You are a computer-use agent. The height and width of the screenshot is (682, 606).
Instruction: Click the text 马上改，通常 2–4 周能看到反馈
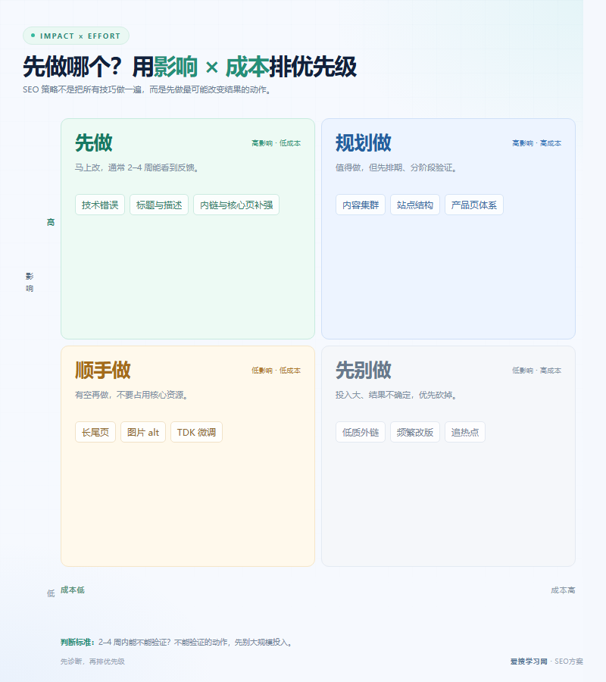[137, 167]
